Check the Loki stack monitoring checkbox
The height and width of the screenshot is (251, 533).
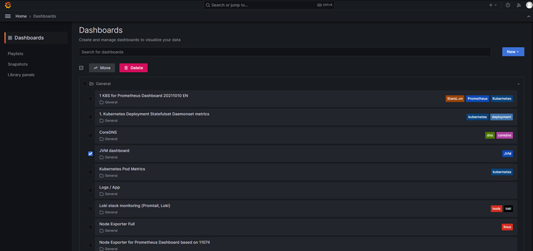coord(90,208)
